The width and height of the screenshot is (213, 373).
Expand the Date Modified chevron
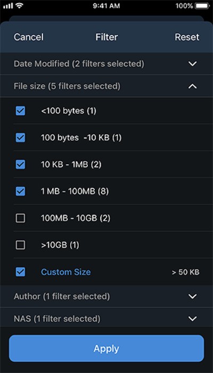pyautogui.click(x=192, y=64)
